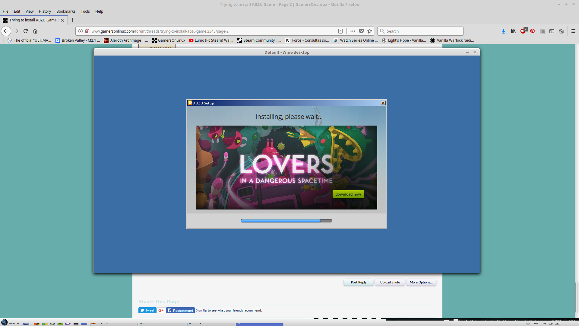579x326 pixels.
Task: Click the forward navigation arrow
Action: tap(16, 31)
